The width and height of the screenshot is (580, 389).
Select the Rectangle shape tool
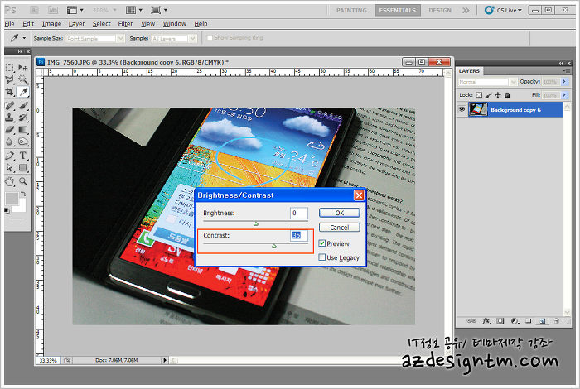pos(23,167)
